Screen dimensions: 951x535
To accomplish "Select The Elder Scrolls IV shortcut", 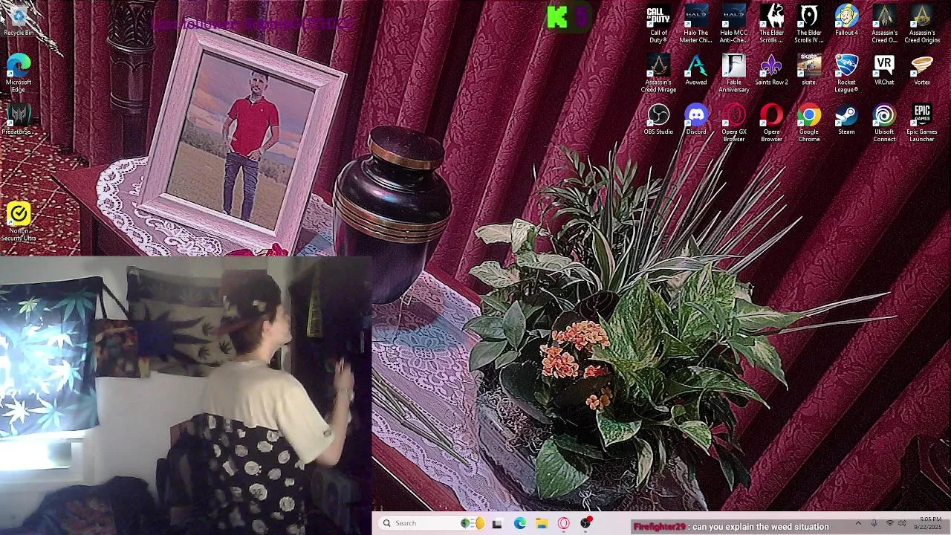I will click(809, 24).
